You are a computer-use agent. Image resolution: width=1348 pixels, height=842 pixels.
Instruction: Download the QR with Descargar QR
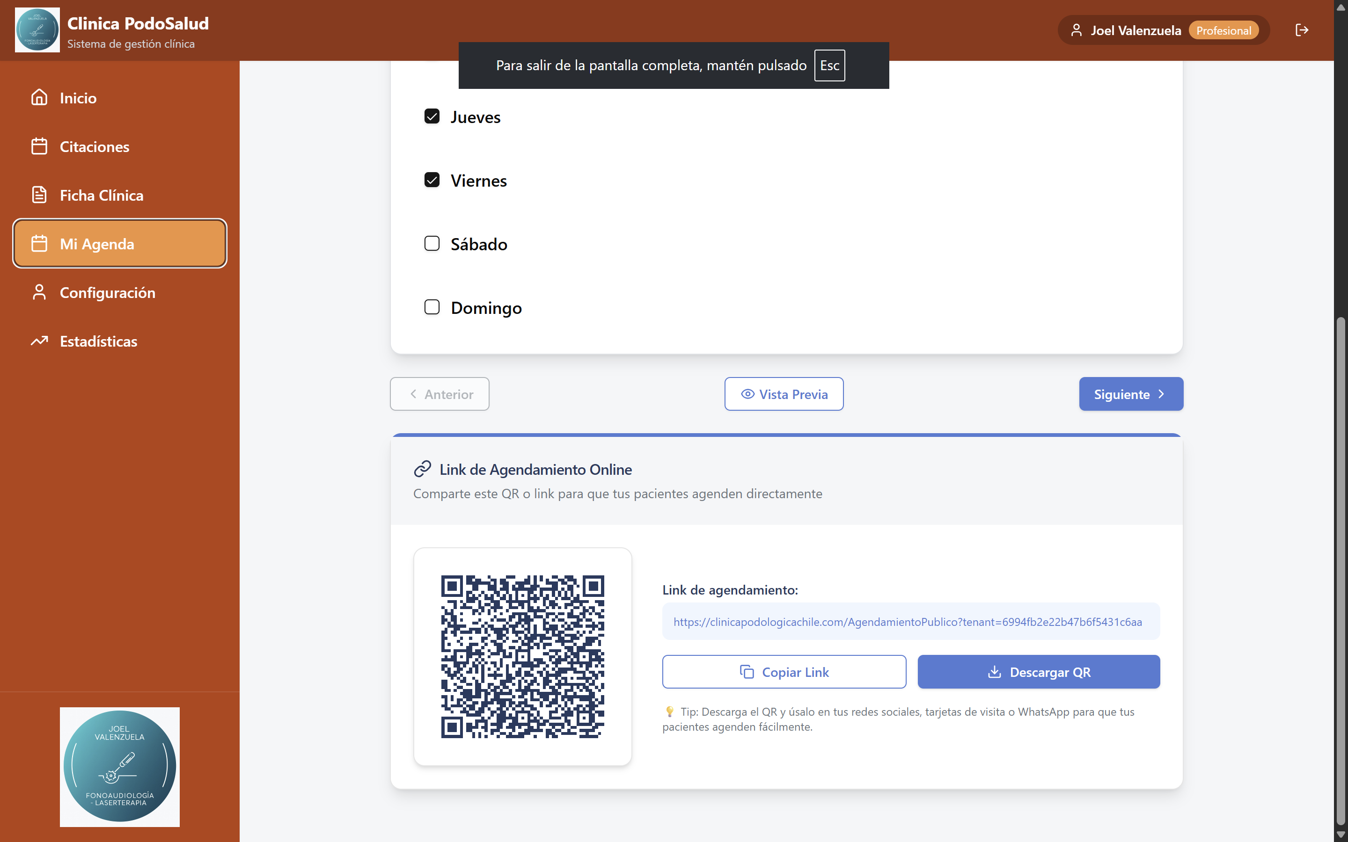(x=1038, y=672)
